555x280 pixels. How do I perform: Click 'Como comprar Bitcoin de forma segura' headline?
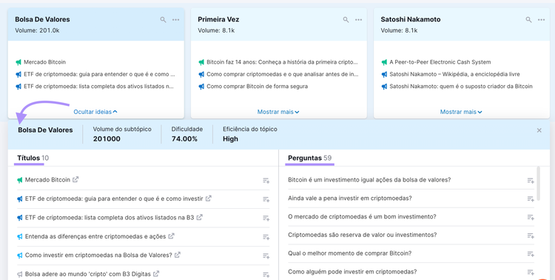tap(258, 86)
